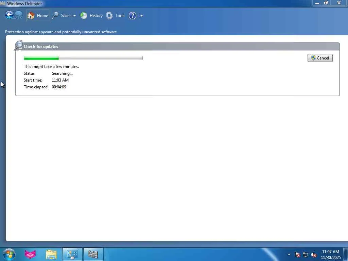The height and width of the screenshot is (261, 348).
Task: Expand the Scan options dropdown arrow
Action: [x=74, y=16]
